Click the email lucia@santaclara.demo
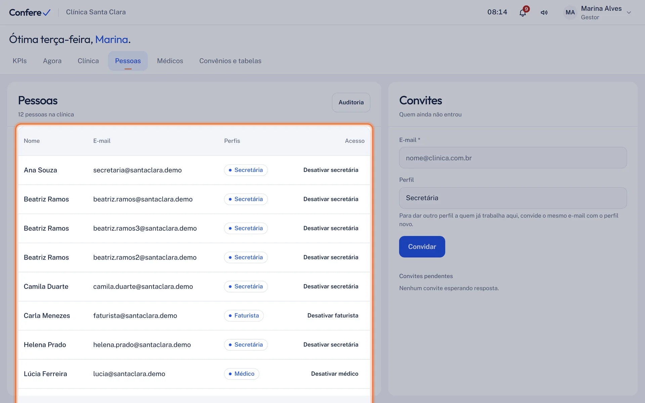Viewport: 645px width, 403px height. coord(129,374)
